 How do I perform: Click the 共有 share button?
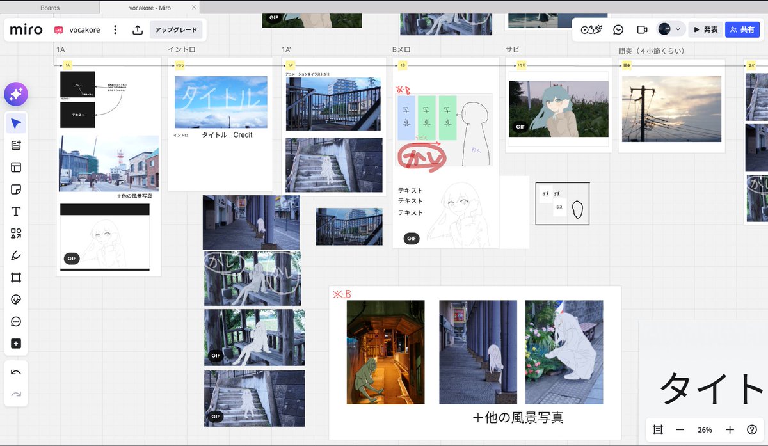(742, 29)
